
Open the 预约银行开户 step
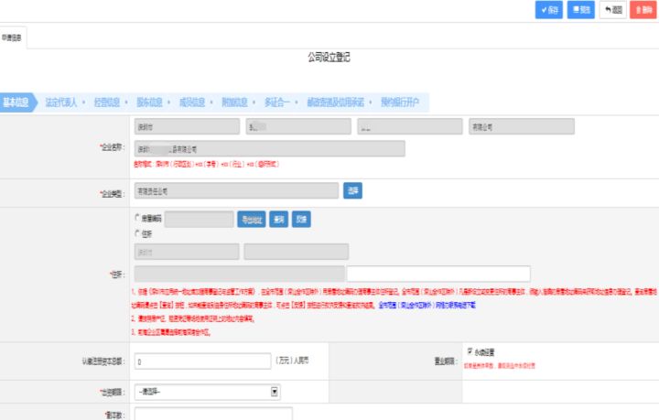(403, 102)
